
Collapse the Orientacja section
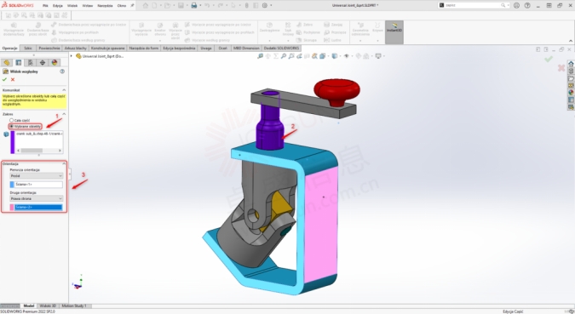tap(64, 163)
